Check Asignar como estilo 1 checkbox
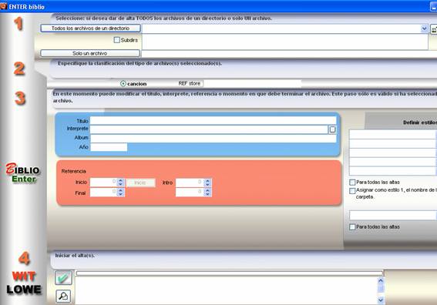The height and width of the screenshot is (305, 437). [352, 190]
